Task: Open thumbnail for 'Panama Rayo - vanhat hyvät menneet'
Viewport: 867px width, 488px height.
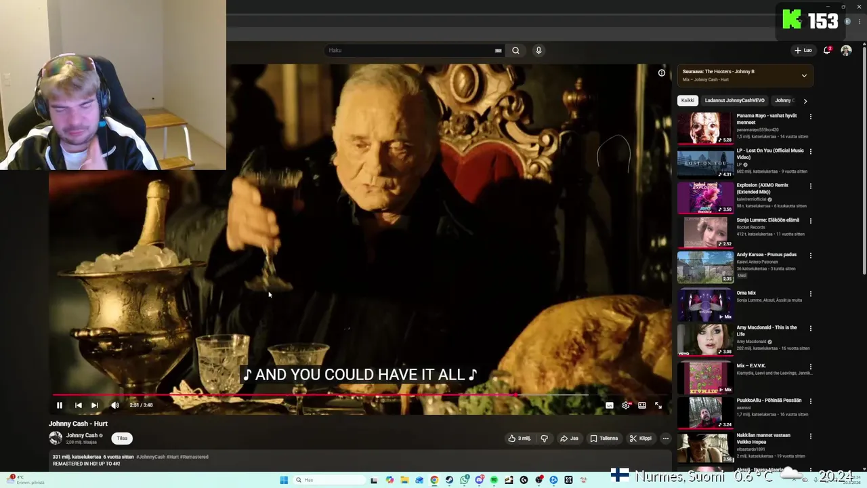Action: [705, 128]
